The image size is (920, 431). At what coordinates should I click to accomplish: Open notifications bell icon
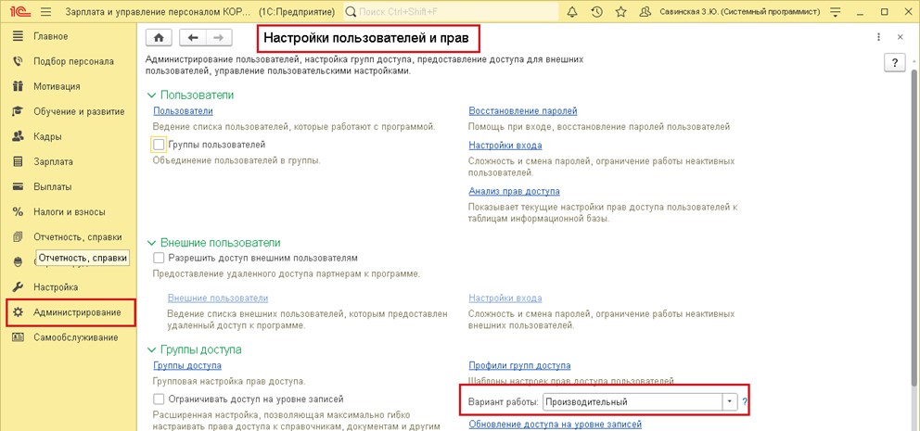[x=572, y=12]
